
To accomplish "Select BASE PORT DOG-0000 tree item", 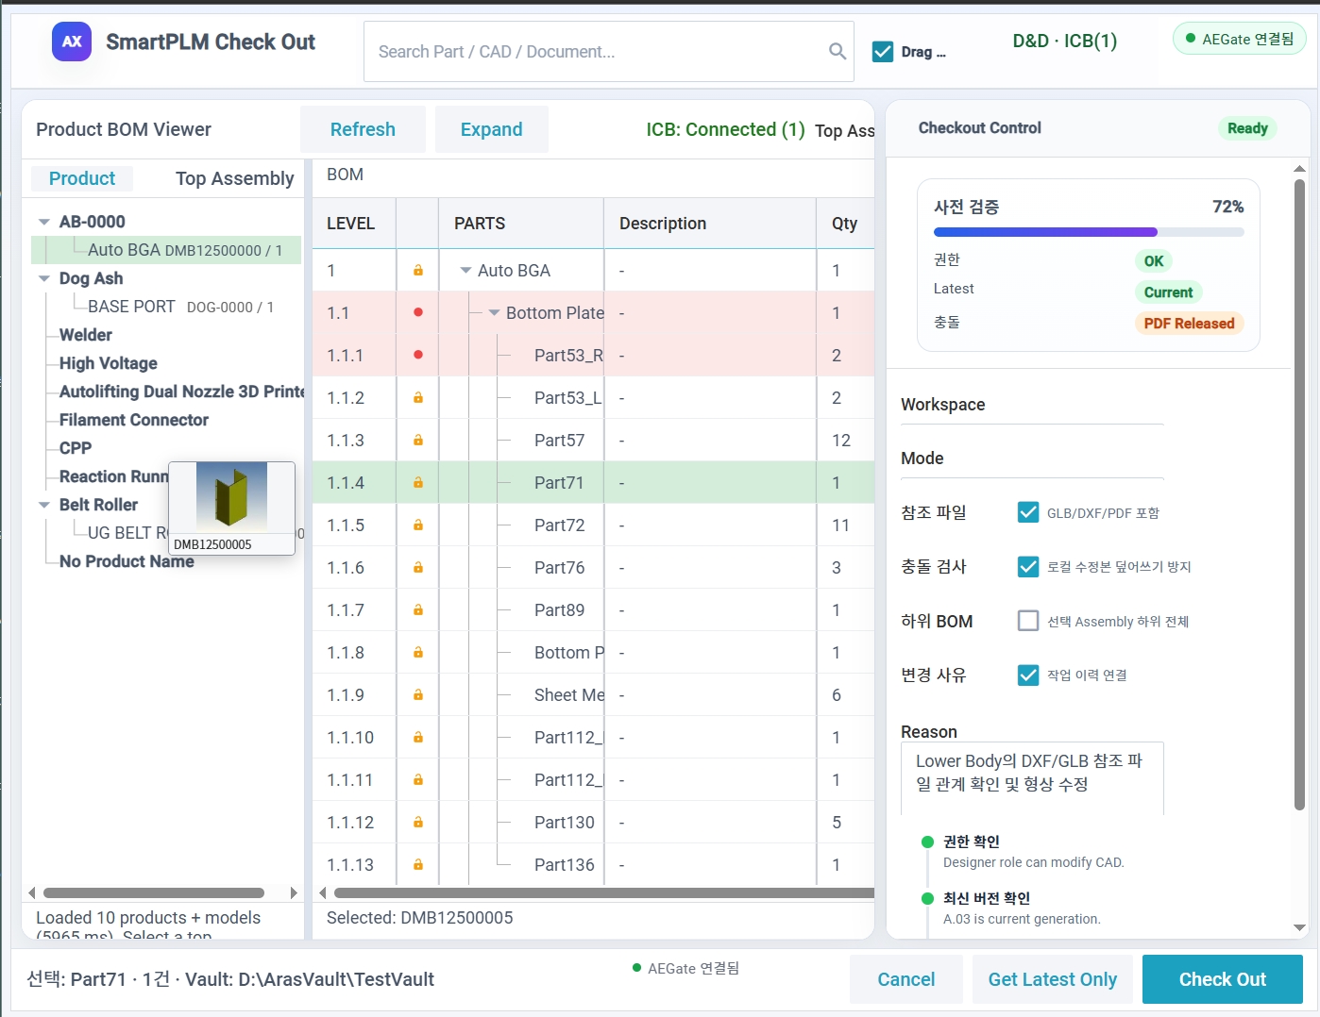I will [x=180, y=307].
